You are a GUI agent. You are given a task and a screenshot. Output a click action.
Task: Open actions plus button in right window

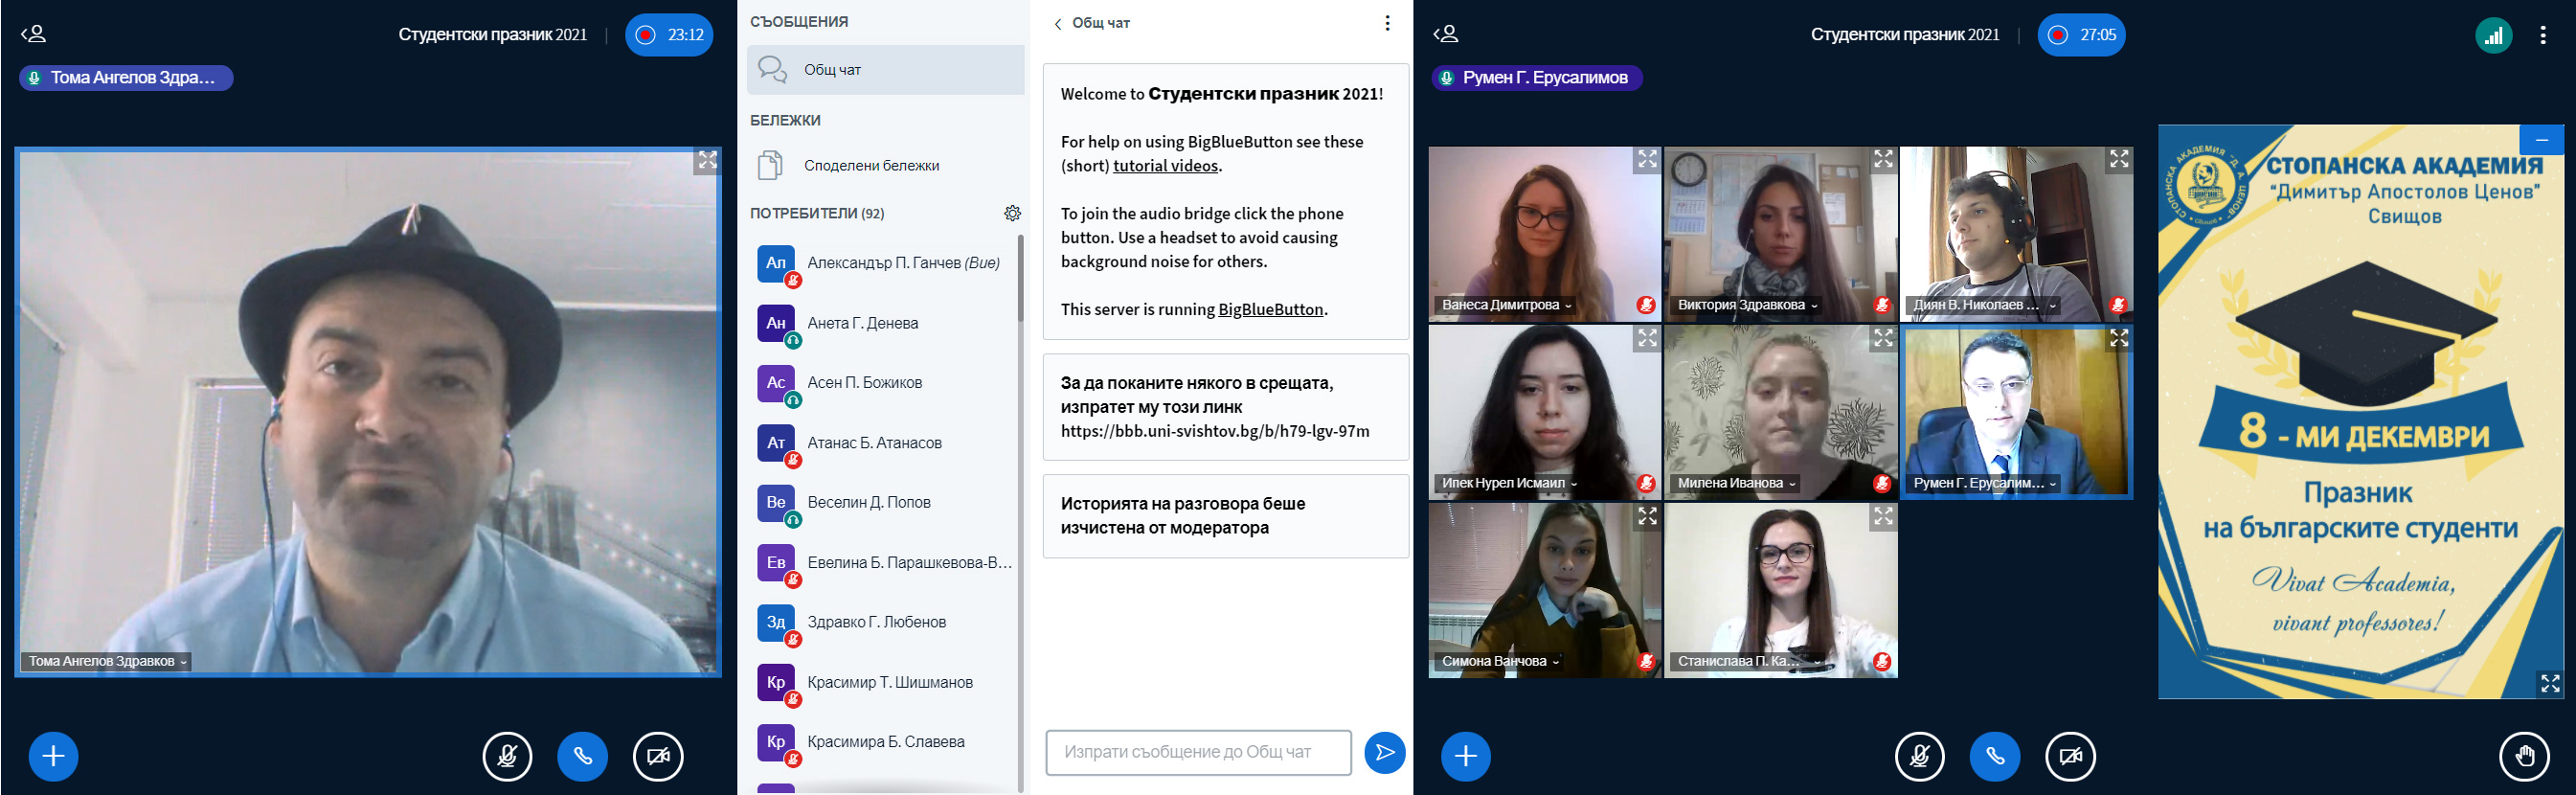[x=1466, y=756]
